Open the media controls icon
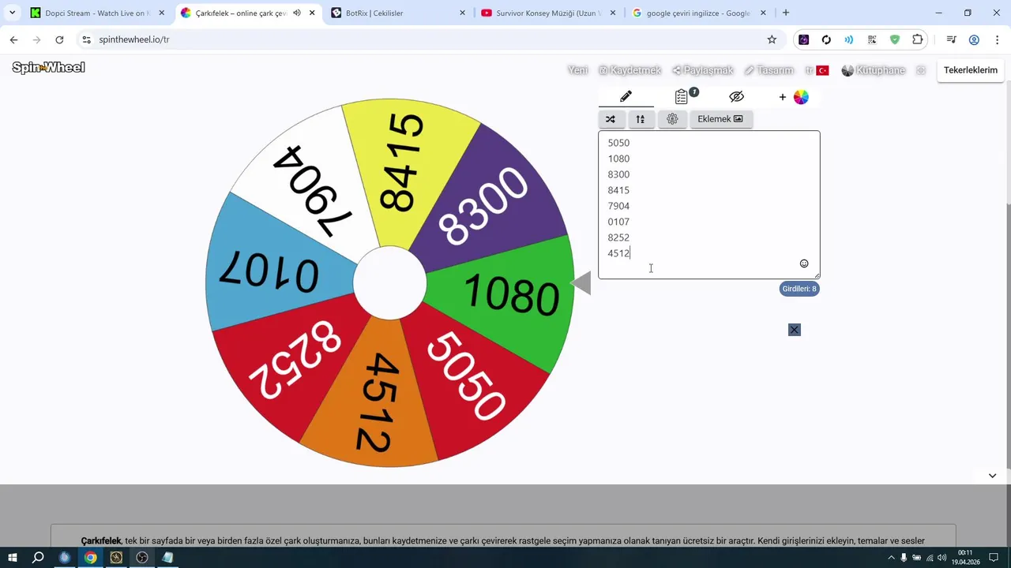The width and height of the screenshot is (1011, 568). [951, 39]
